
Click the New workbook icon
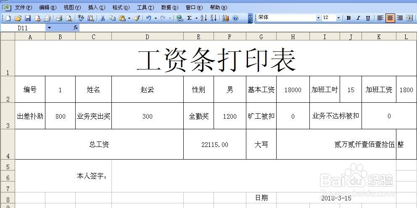[8, 18]
